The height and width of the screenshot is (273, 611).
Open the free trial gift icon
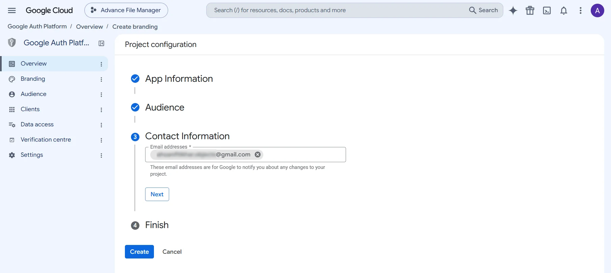tap(530, 10)
